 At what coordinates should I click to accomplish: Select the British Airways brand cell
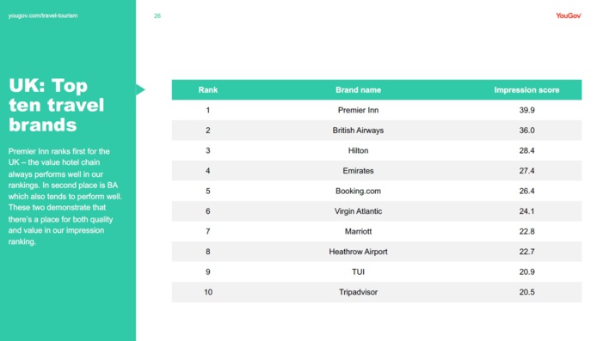click(358, 131)
